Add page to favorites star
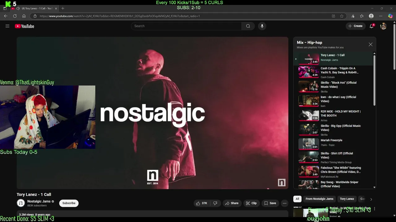The width and height of the screenshot is (396, 222). click(342, 16)
